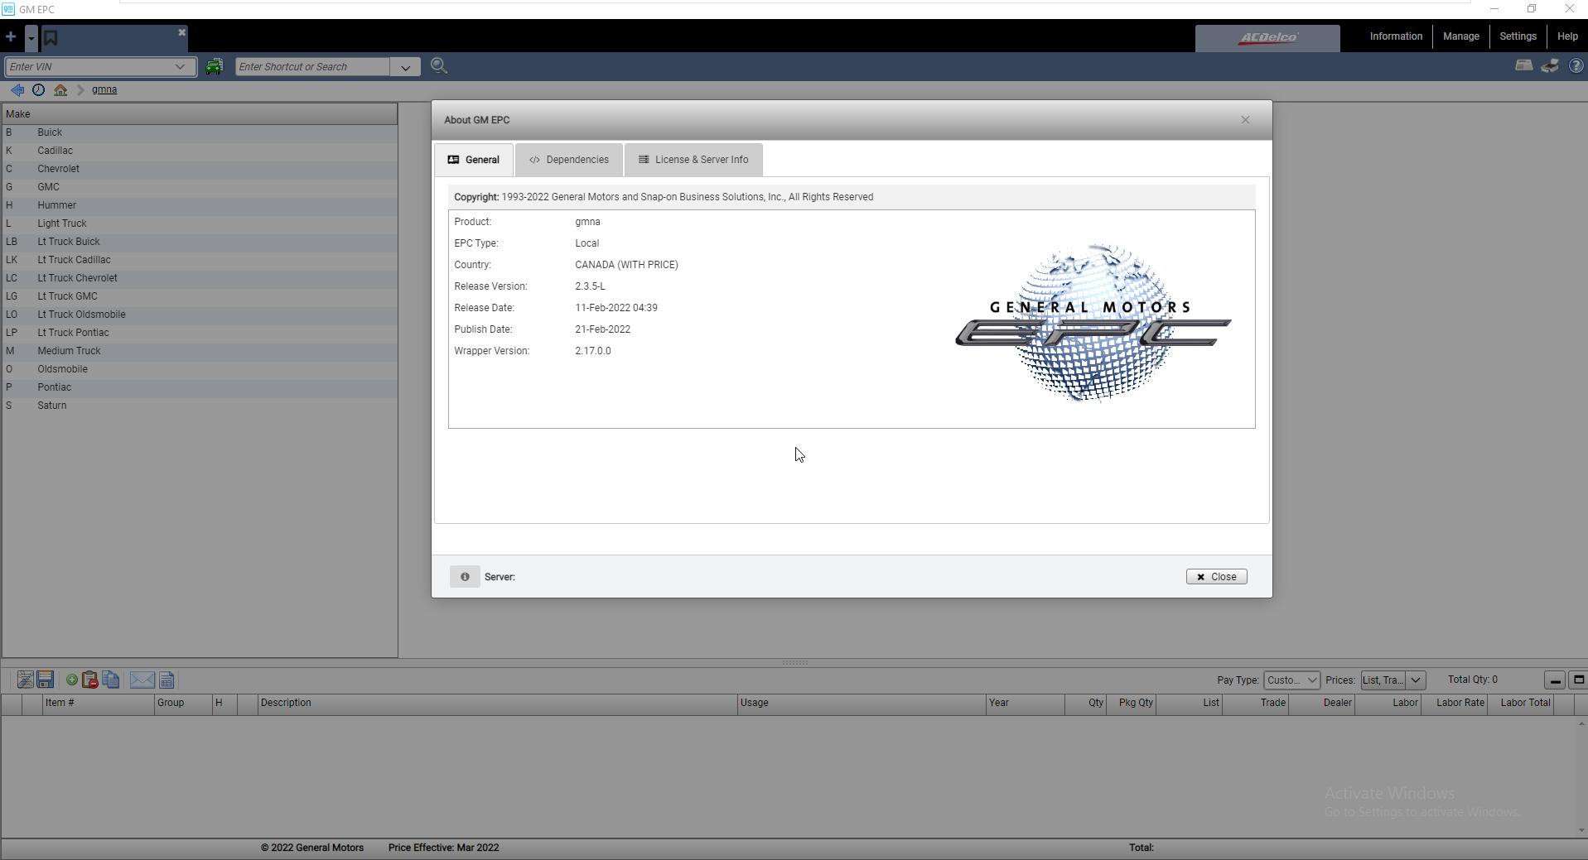Click the Usage column header
Image resolution: width=1588 pixels, height=860 pixels.
(862, 704)
